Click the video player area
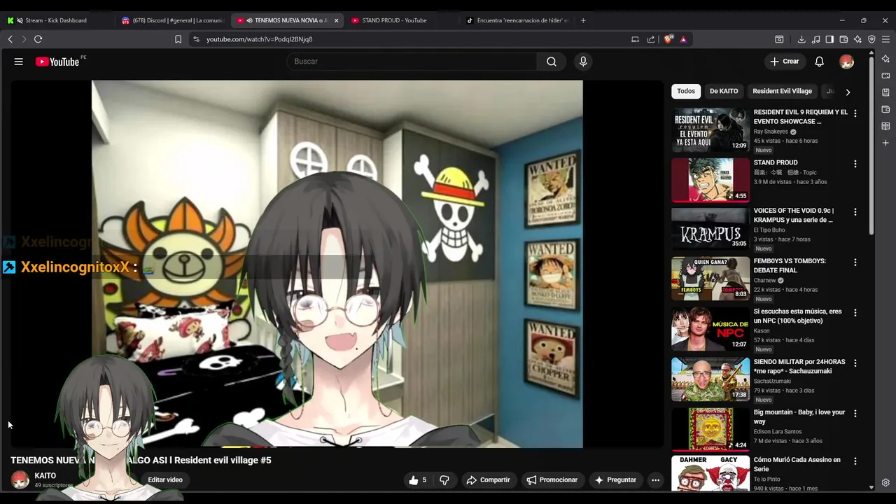The image size is (896, 504). click(337, 264)
